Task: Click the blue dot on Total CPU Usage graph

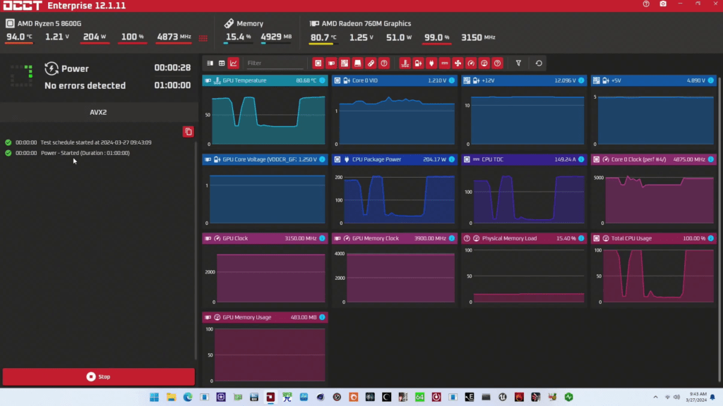Action: [711, 238]
